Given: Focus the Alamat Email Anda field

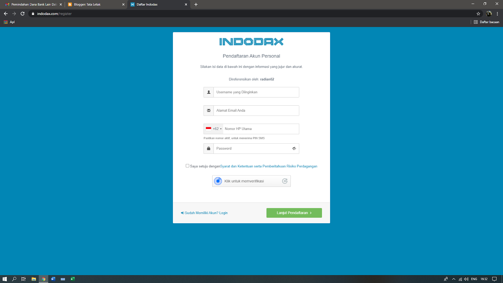Looking at the screenshot, I should [256, 110].
